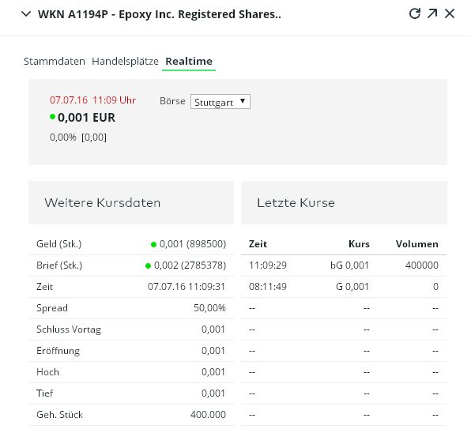Click the Geh. Stück value 400.000
The height and width of the screenshot is (433, 471).
pyautogui.click(x=208, y=414)
